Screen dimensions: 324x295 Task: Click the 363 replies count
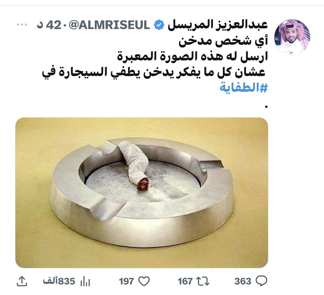coord(243,281)
